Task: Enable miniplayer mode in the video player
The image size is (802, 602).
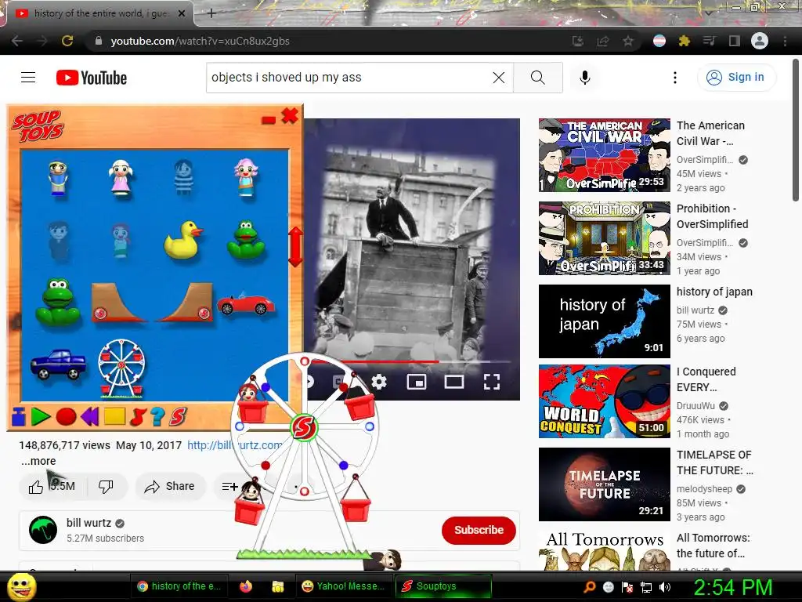Action: 417,382
